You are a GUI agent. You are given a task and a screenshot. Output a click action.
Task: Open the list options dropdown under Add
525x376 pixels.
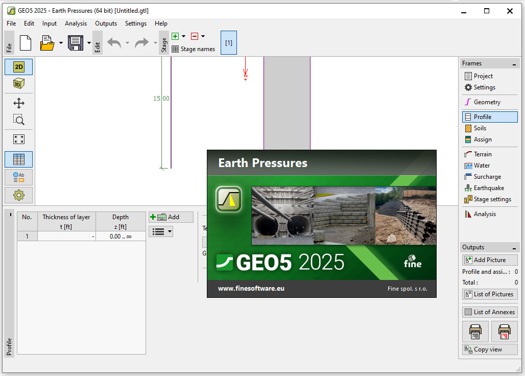click(161, 231)
